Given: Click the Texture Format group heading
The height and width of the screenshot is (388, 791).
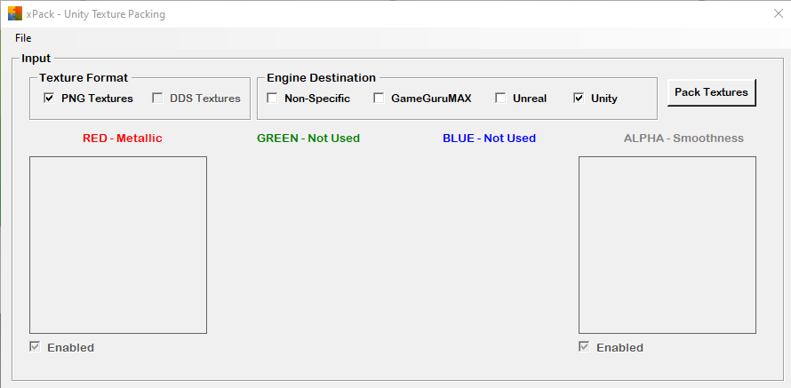Looking at the screenshot, I should pos(84,78).
